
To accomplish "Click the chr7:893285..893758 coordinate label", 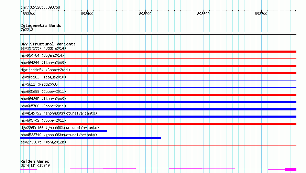I will [x=40, y=8].
